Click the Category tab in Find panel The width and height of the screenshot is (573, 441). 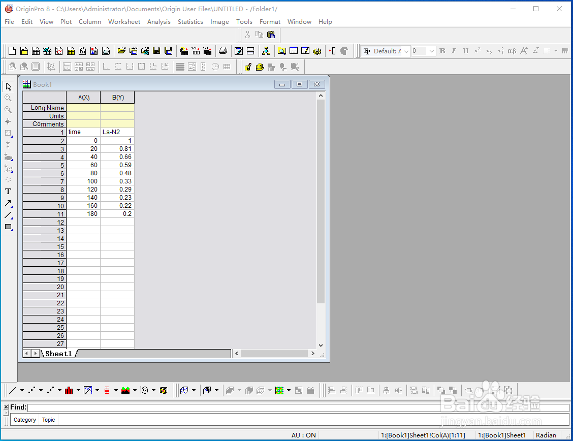pos(25,420)
